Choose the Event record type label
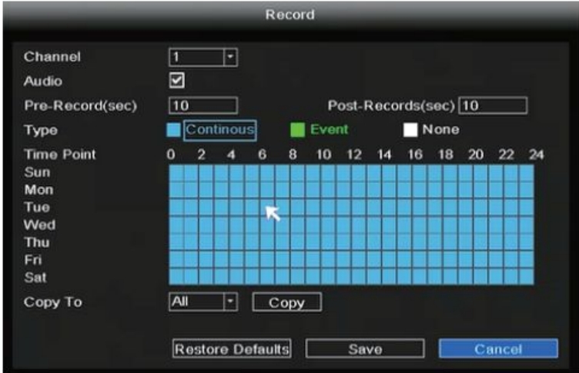Image resolution: width=579 pixels, height=373 pixels. click(x=329, y=129)
